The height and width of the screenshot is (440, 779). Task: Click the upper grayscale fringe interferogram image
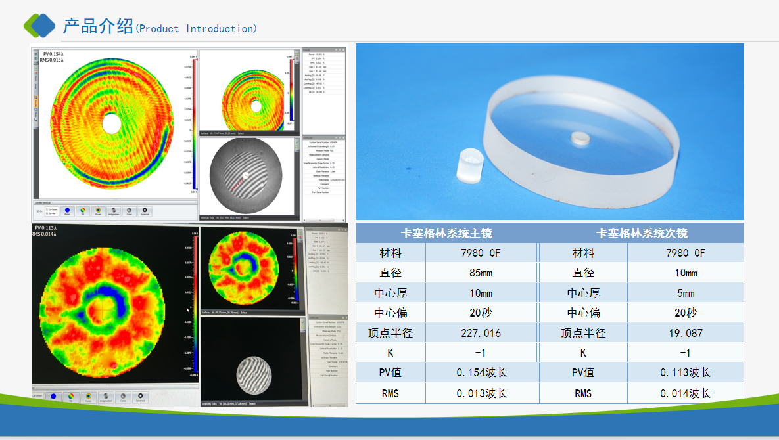246,176
